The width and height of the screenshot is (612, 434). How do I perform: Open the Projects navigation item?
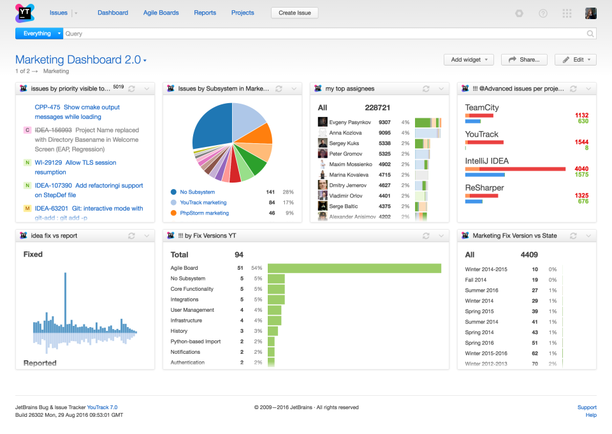(242, 13)
